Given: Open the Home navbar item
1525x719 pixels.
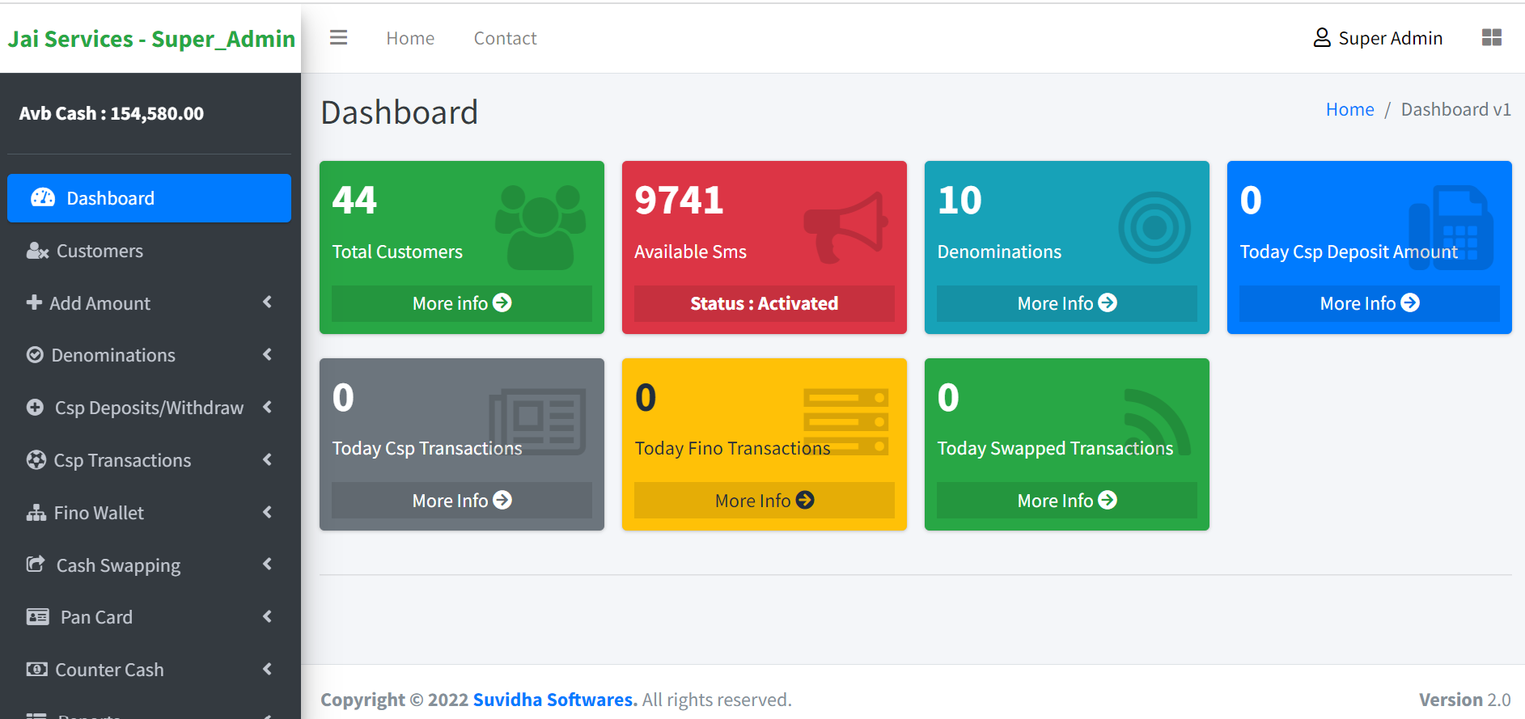Looking at the screenshot, I should pos(410,38).
